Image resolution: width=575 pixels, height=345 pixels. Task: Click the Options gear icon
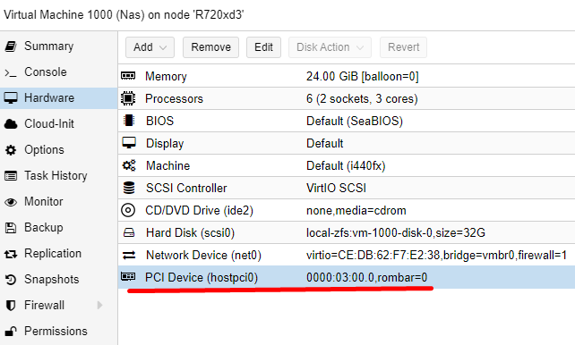11,150
